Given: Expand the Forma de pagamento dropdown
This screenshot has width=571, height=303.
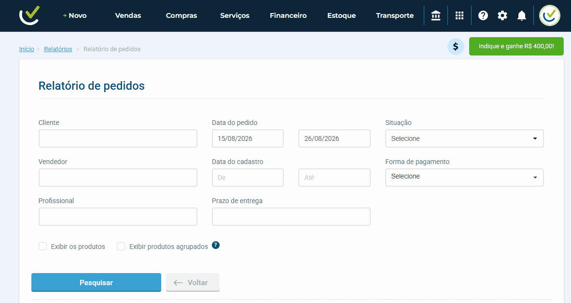Looking at the screenshot, I should 464,178.
